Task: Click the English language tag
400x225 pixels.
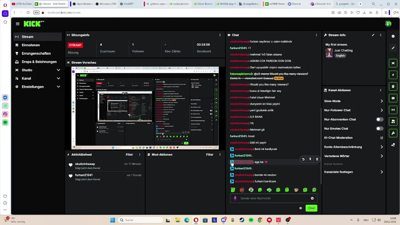Action: [x=340, y=56]
